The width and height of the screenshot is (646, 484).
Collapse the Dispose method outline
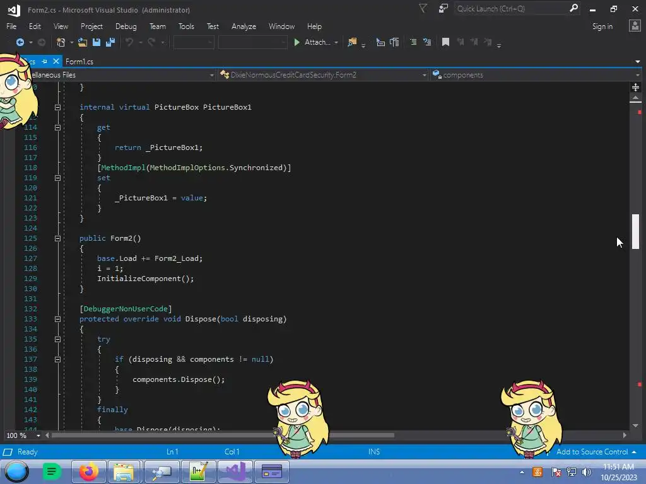(x=57, y=320)
